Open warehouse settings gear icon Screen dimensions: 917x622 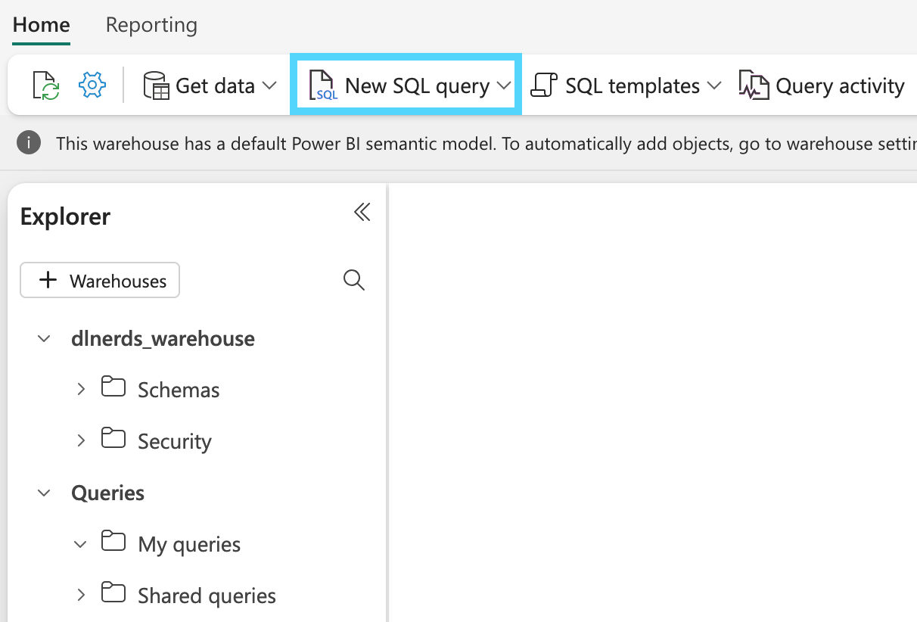coord(92,85)
